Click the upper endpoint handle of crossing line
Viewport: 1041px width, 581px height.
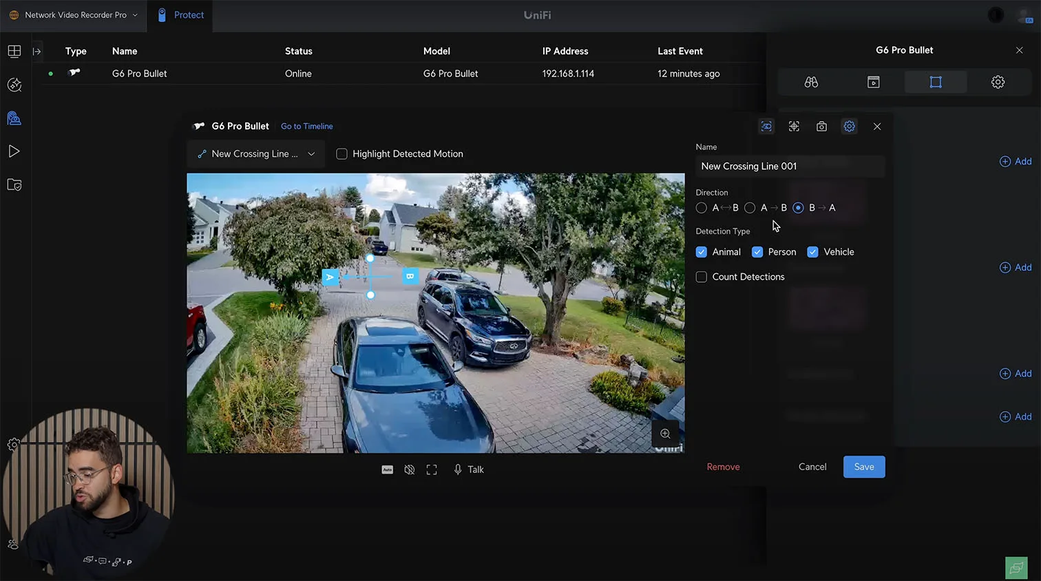tap(370, 258)
